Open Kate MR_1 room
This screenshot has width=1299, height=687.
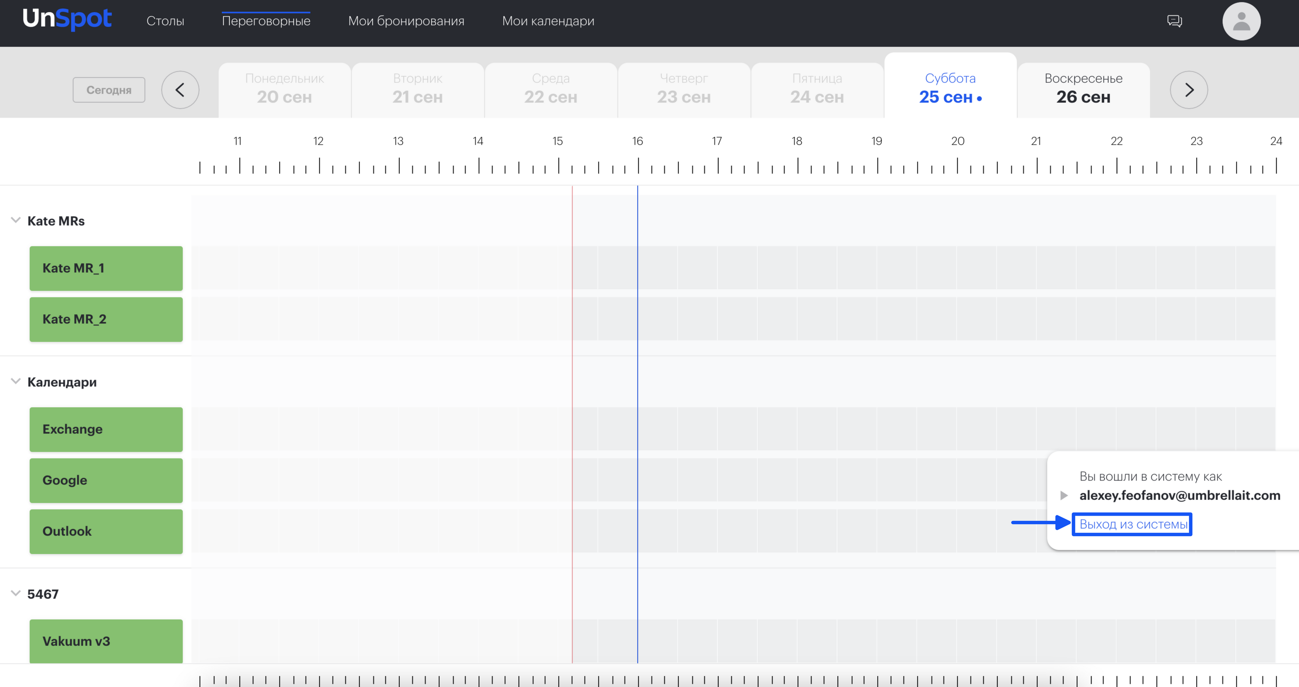[x=106, y=268]
